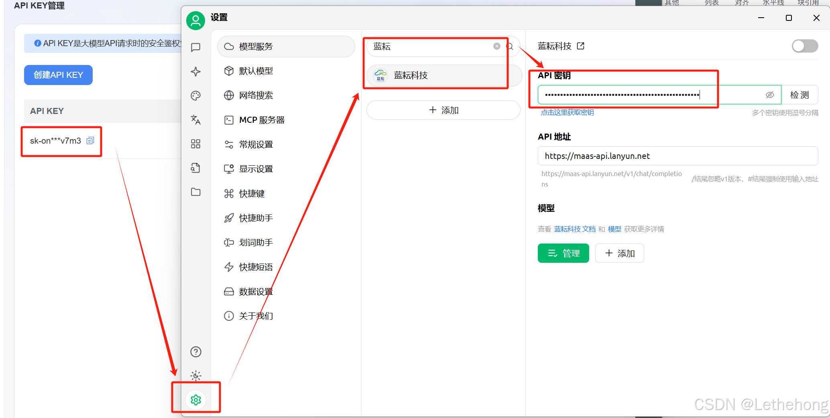Open 常规设置 settings page
The image size is (830, 418).
(286, 144)
